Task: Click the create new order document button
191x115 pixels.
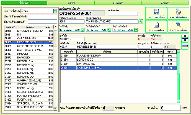Action: [x=156, y=26]
